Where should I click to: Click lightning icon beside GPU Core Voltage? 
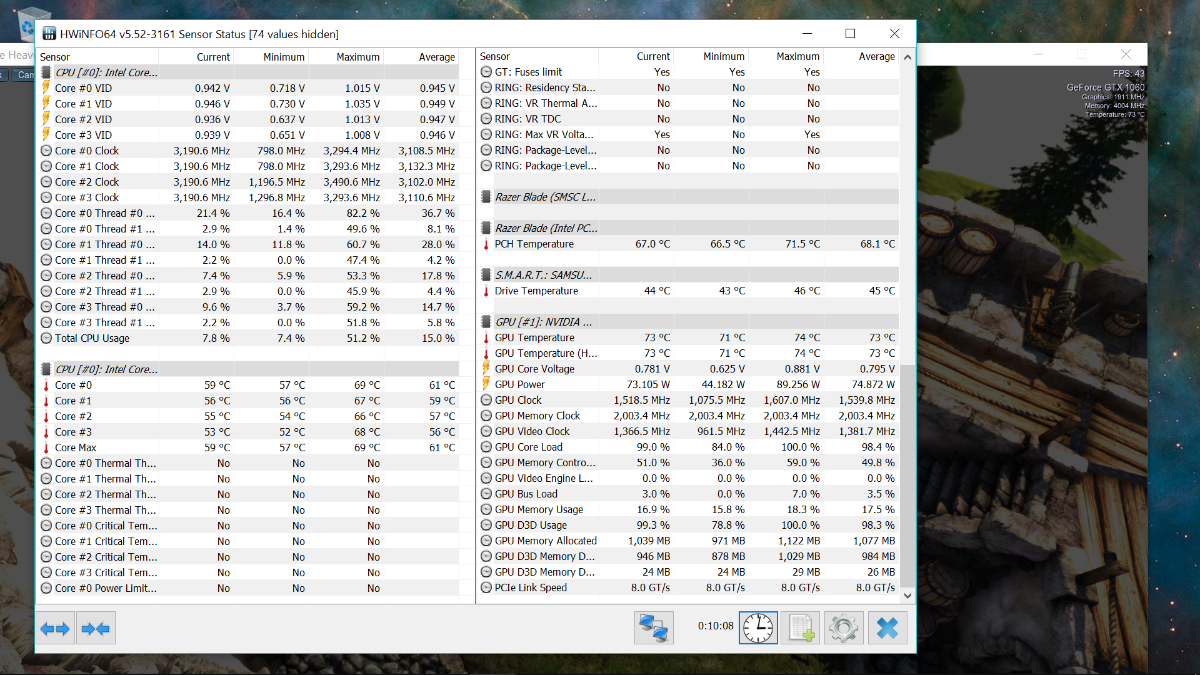[486, 369]
